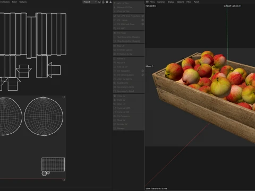Click the Clear UV Pins command
Viewport: 255px width, 191px height.
129,11
